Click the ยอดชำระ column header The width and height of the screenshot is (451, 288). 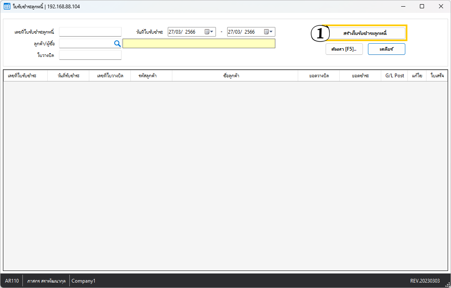360,76
